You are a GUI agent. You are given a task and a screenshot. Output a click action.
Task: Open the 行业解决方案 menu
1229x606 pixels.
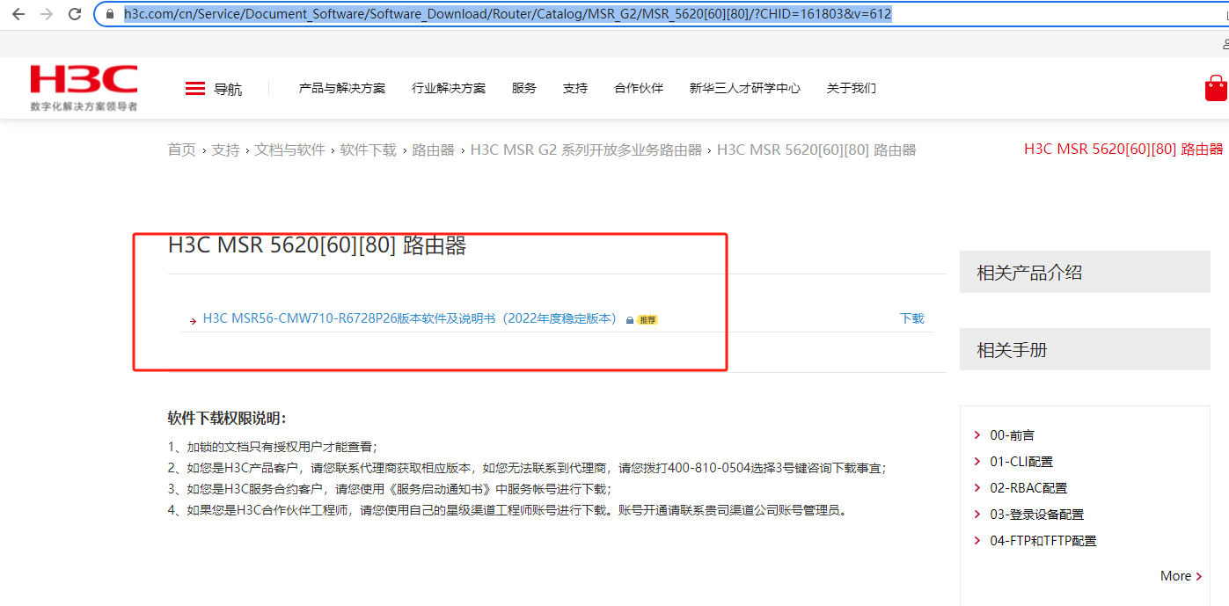(449, 88)
